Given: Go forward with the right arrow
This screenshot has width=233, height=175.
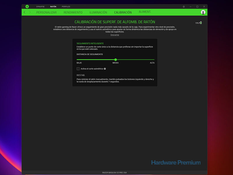Looking at the screenshot, I should (x=30, y=12).
